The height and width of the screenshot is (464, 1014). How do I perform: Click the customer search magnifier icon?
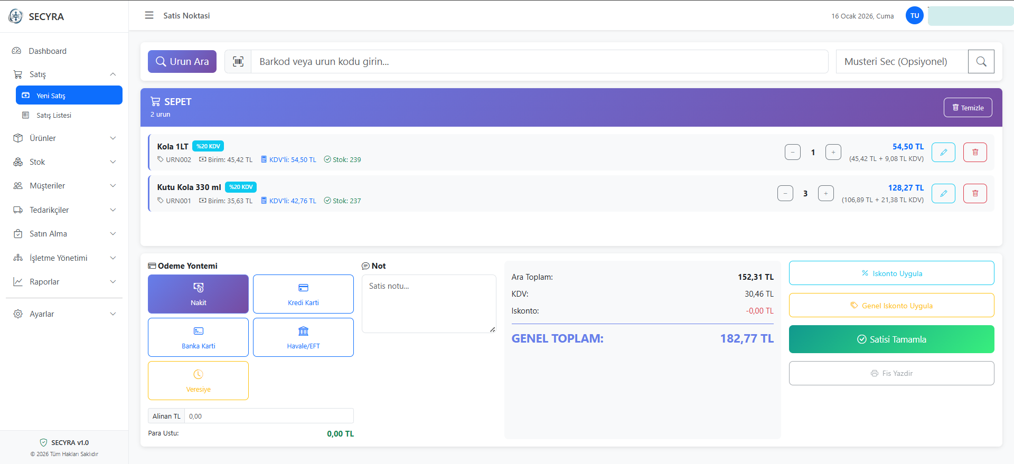point(981,62)
